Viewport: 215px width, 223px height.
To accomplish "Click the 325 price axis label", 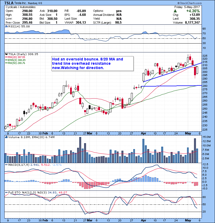I will click(205, 56).
